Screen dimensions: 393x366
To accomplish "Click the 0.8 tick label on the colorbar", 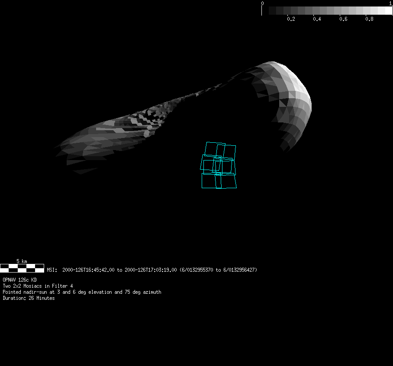I will (x=369, y=19).
